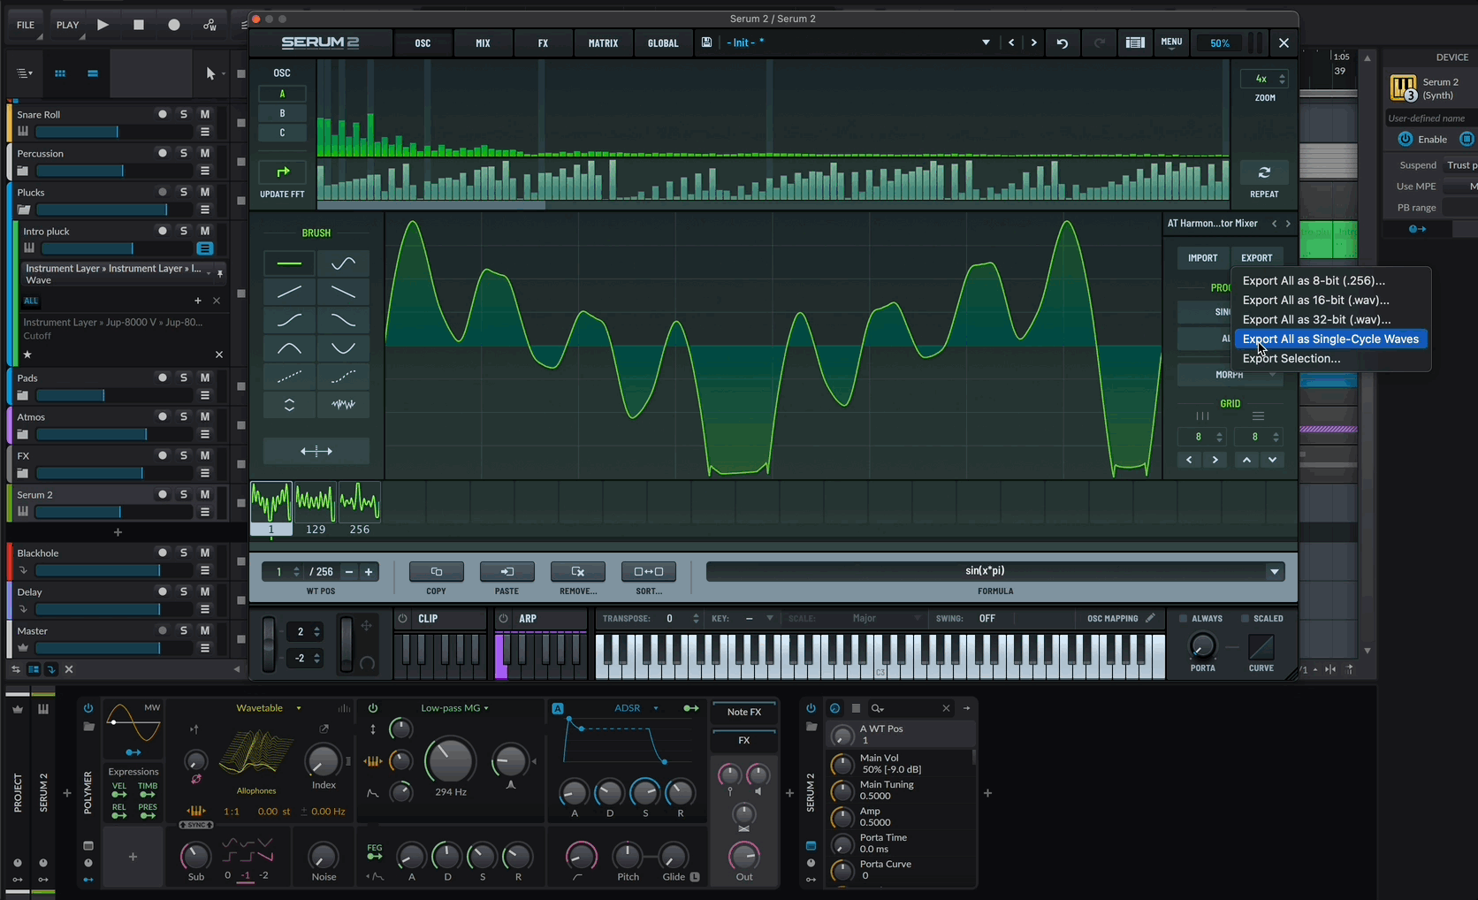Open the FILE menu button
The width and height of the screenshot is (1478, 900).
coord(26,25)
